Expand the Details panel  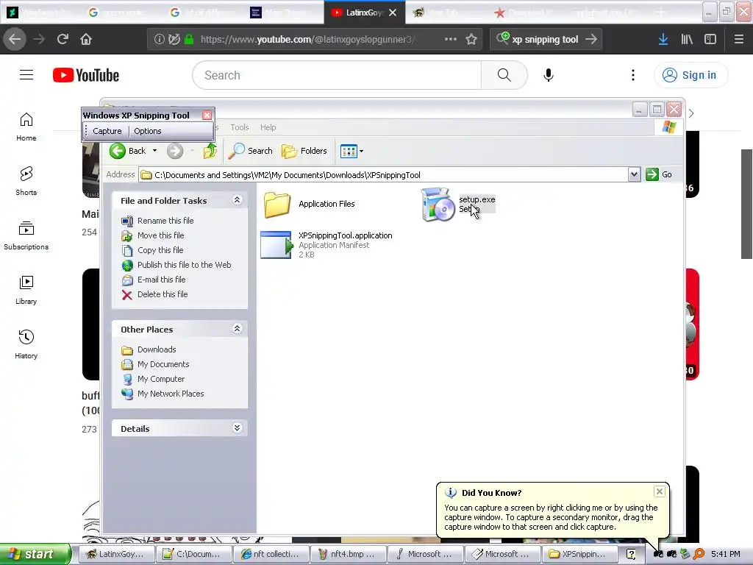point(237,428)
